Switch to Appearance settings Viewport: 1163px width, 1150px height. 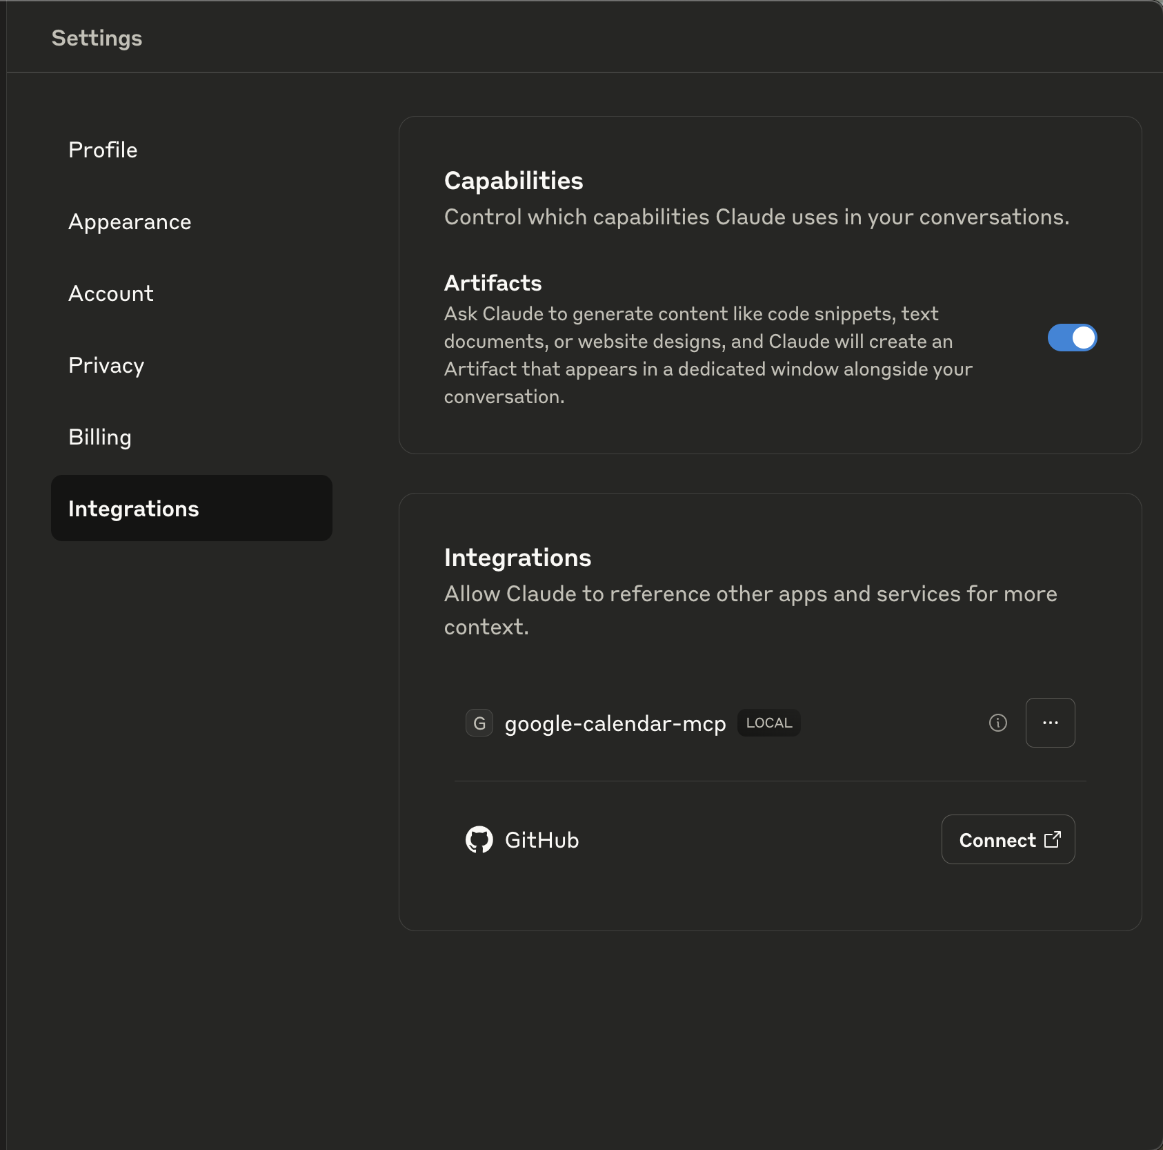pos(130,222)
